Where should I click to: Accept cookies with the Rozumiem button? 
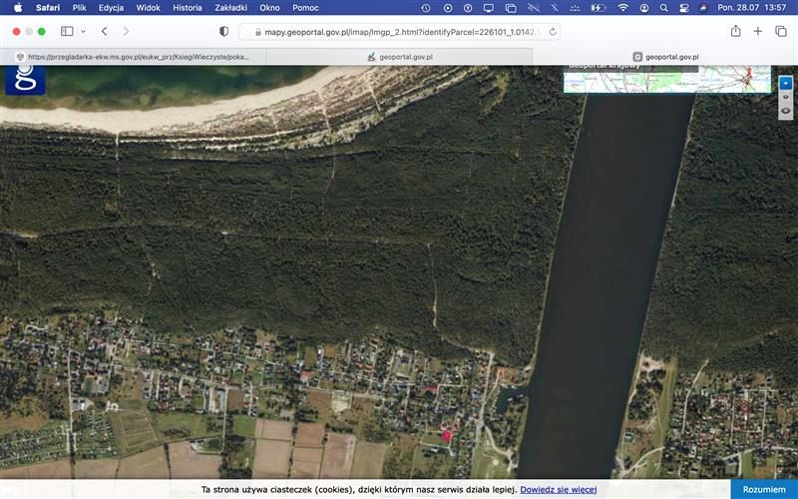(x=764, y=489)
